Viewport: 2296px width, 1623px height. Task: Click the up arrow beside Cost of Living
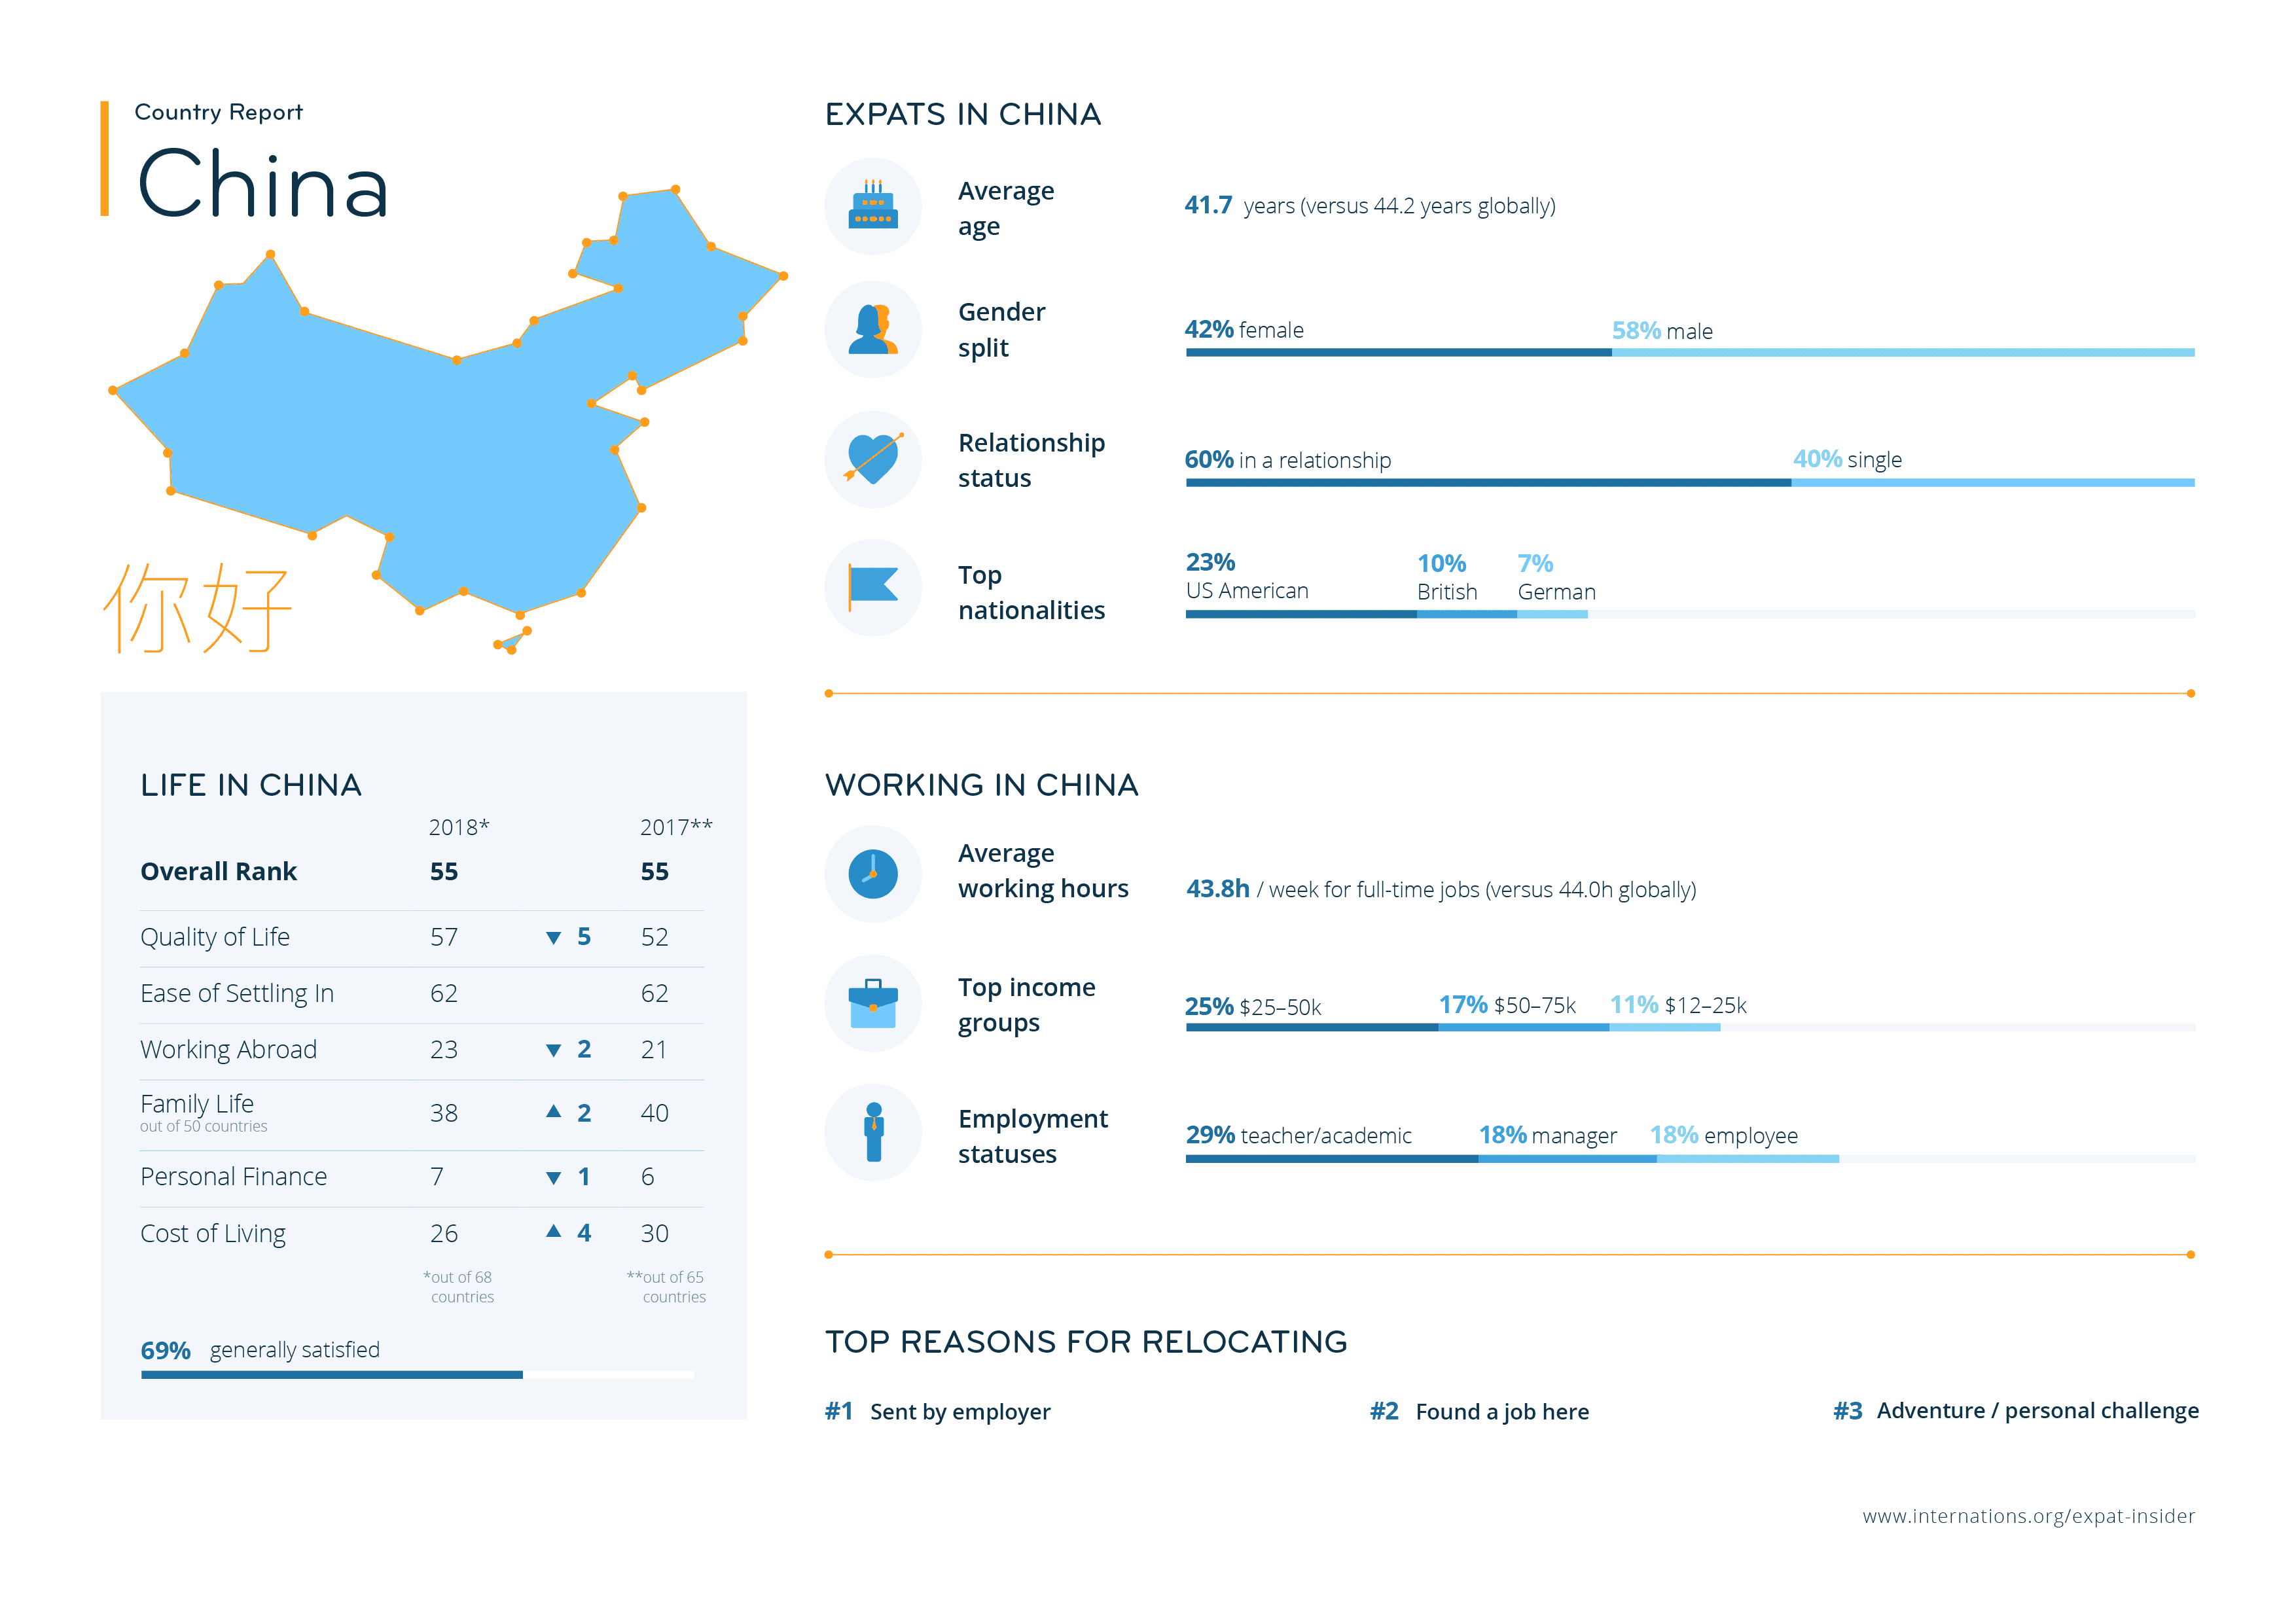(553, 1232)
